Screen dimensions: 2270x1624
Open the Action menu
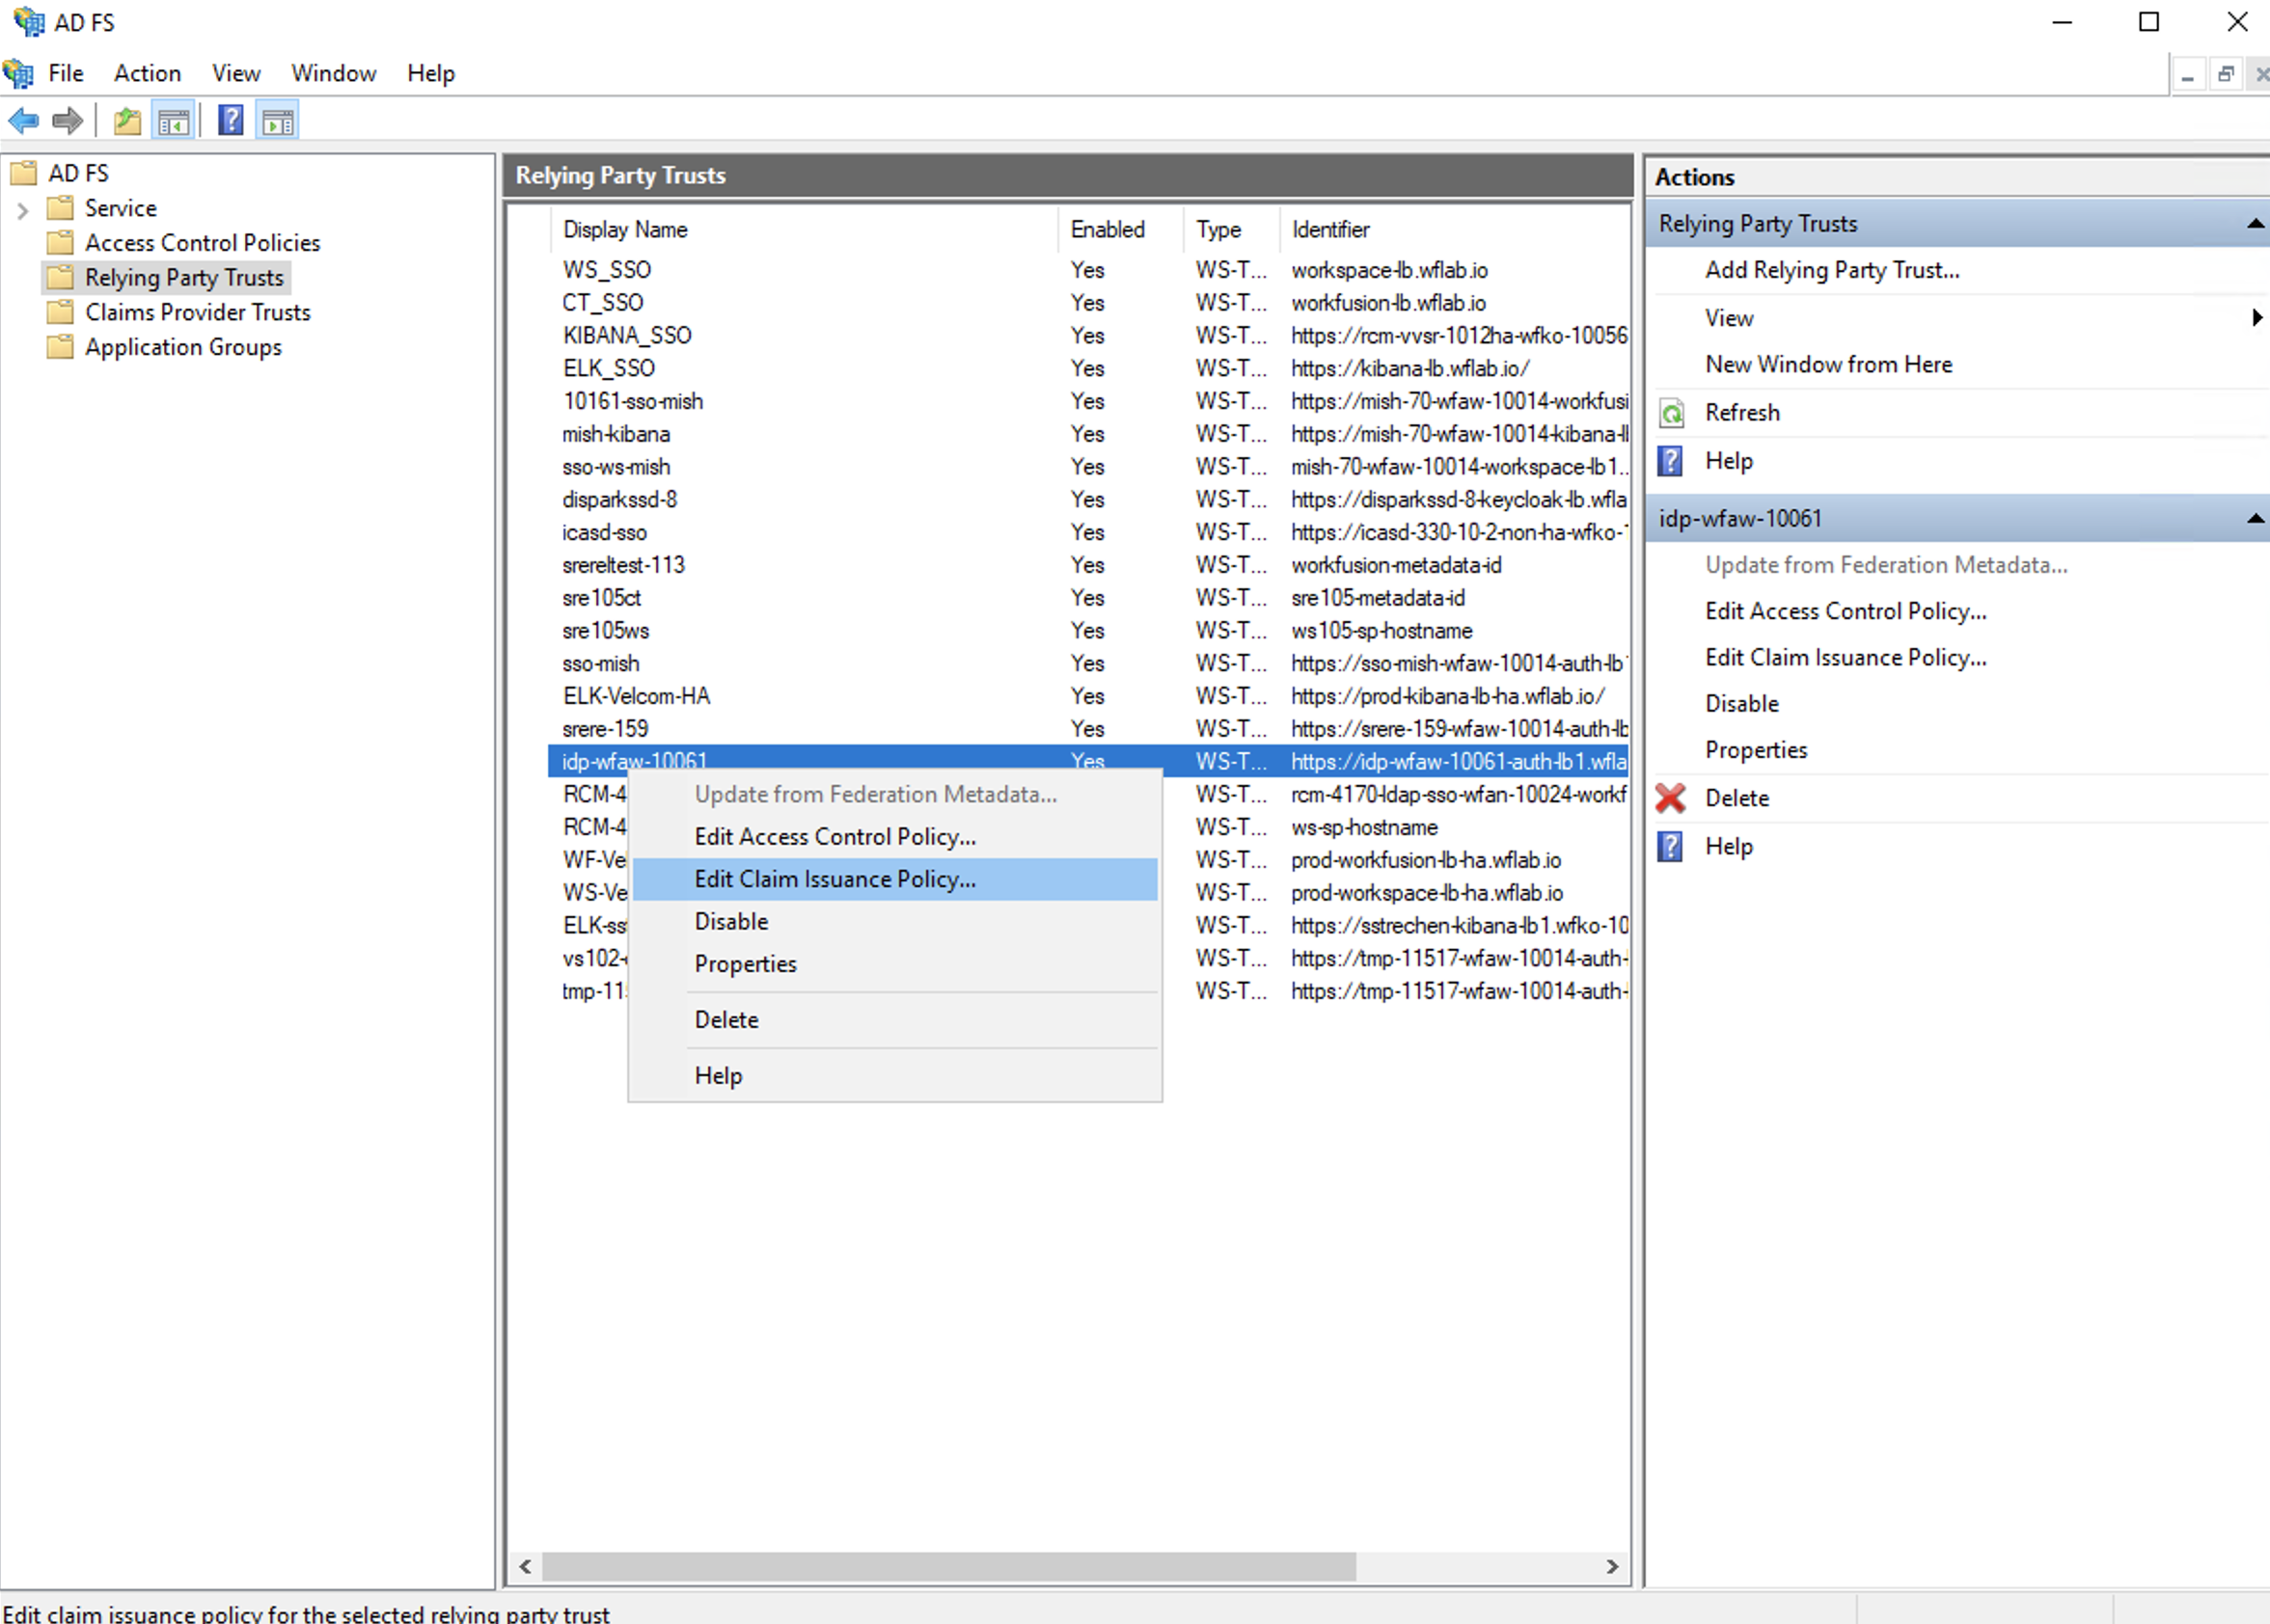tap(147, 73)
